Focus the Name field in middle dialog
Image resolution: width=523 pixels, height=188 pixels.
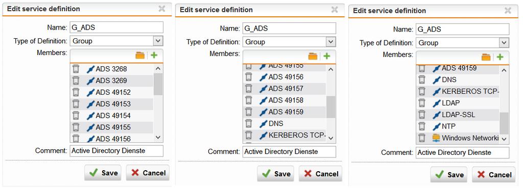click(x=289, y=29)
